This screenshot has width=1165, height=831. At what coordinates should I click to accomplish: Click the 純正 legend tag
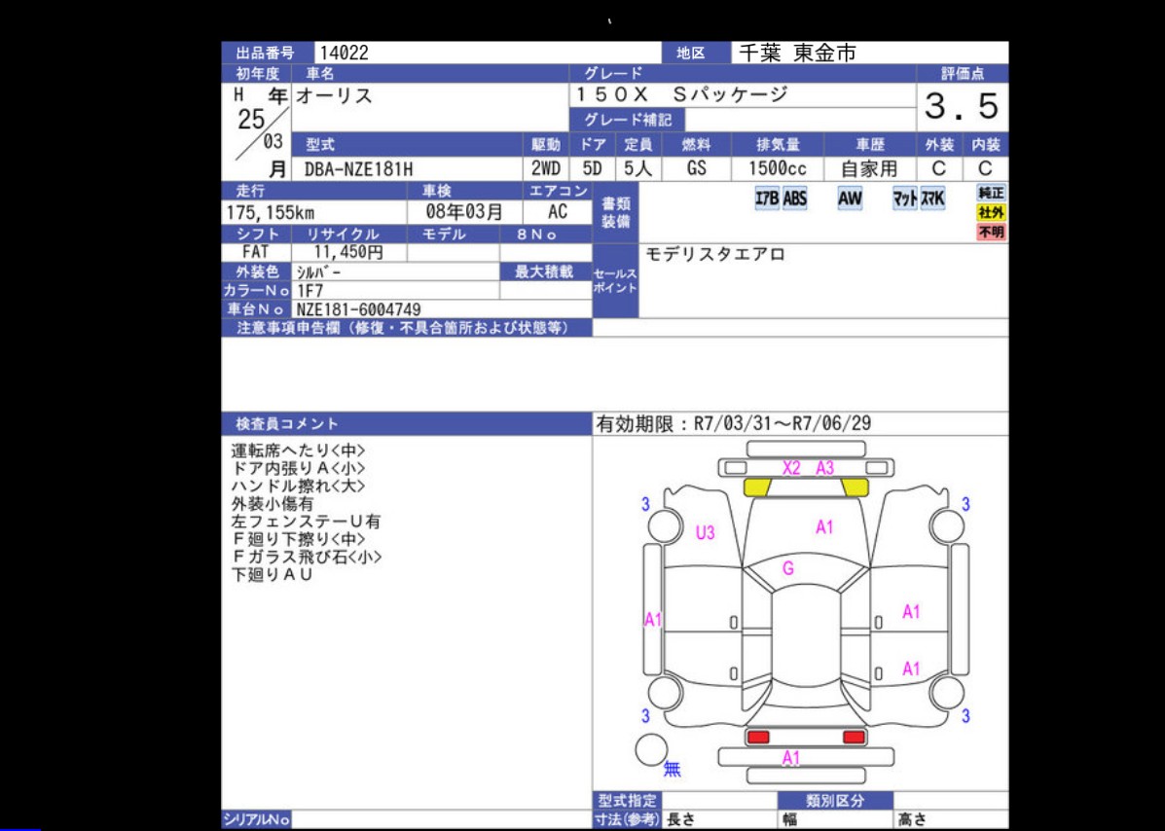[x=991, y=193]
